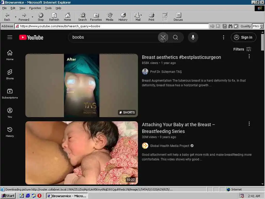This screenshot has height=199, width=265.
Task: Open more options for Breast aesthetics video
Action: (x=249, y=56)
